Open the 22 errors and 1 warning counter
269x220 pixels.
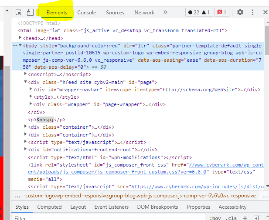click(199, 12)
